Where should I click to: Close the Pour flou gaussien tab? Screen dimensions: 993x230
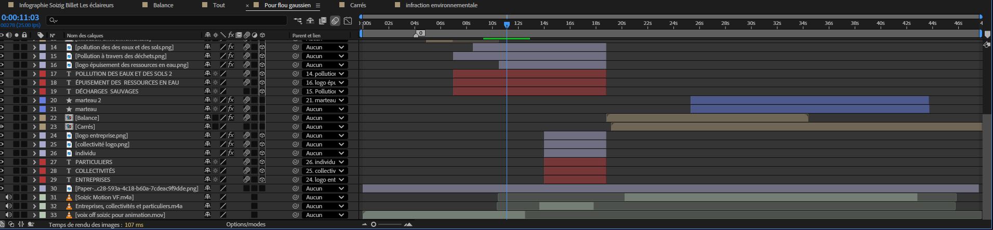pos(247,5)
